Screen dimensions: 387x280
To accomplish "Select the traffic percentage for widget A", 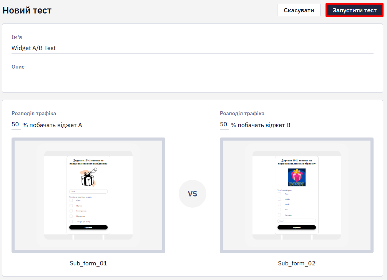I will [15, 124].
